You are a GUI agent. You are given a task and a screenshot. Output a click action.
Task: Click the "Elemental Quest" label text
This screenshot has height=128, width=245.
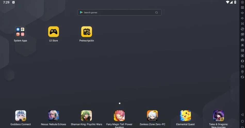point(185,124)
